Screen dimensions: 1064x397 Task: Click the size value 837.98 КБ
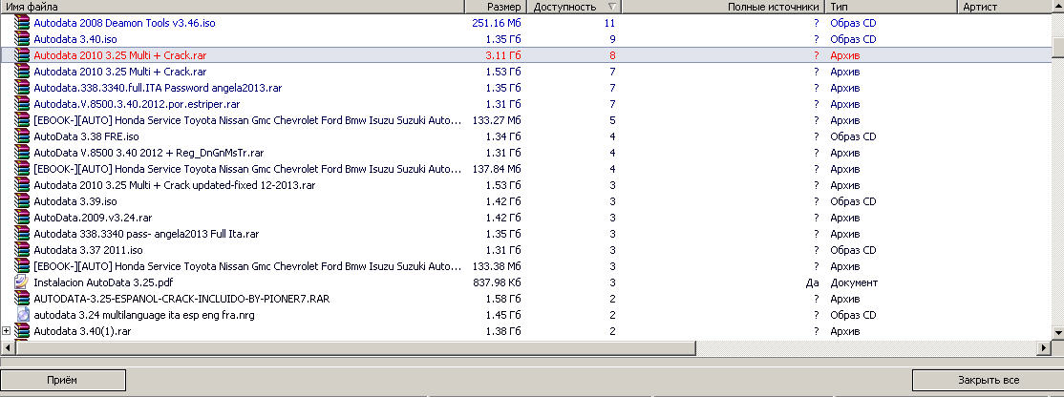click(497, 283)
